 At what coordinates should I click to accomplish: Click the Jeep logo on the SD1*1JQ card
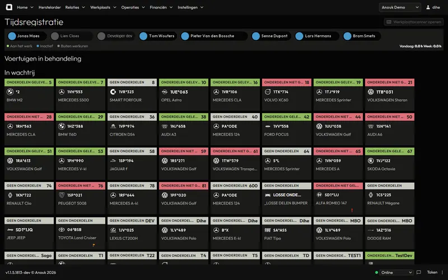pyautogui.click(x=10, y=230)
